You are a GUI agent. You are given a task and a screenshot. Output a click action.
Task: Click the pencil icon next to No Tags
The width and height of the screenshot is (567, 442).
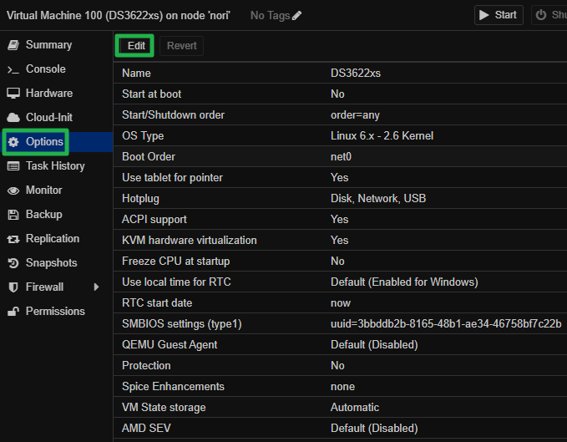(x=297, y=15)
